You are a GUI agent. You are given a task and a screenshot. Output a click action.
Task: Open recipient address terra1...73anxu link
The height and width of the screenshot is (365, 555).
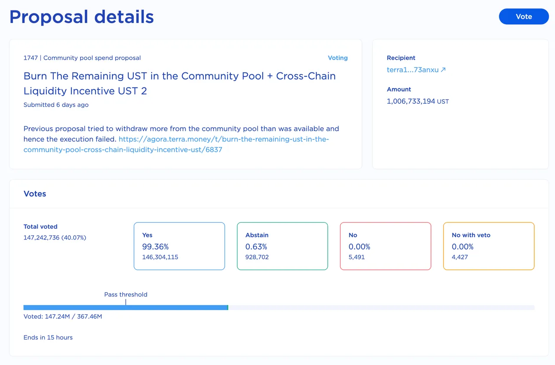[416, 70]
